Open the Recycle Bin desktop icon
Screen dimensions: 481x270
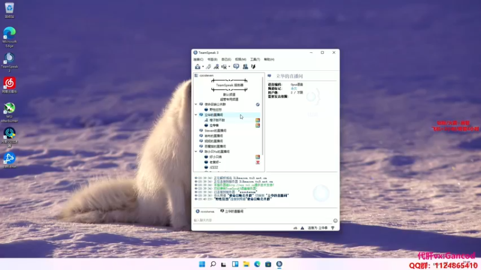9,10
